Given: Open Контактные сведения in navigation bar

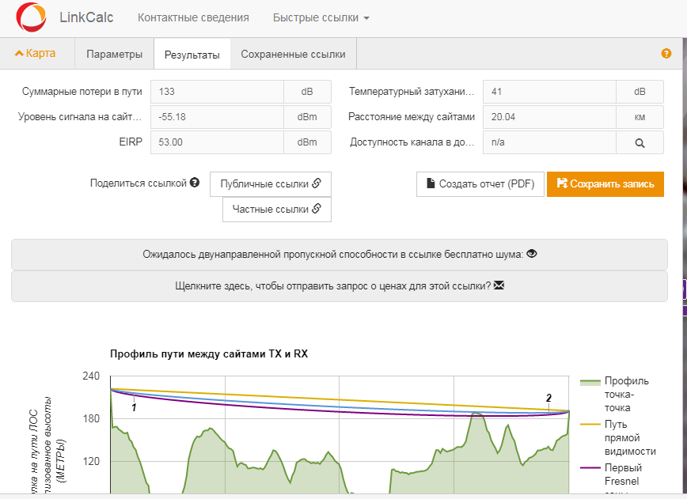Looking at the screenshot, I should tap(193, 17).
